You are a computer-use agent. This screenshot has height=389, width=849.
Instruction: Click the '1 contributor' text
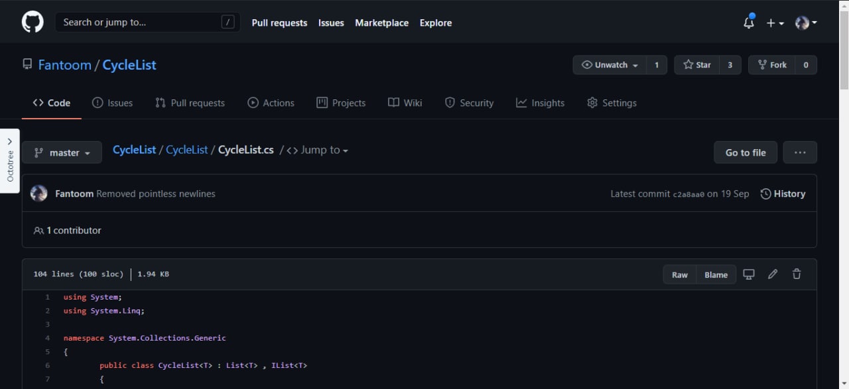pyautogui.click(x=74, y=231)
